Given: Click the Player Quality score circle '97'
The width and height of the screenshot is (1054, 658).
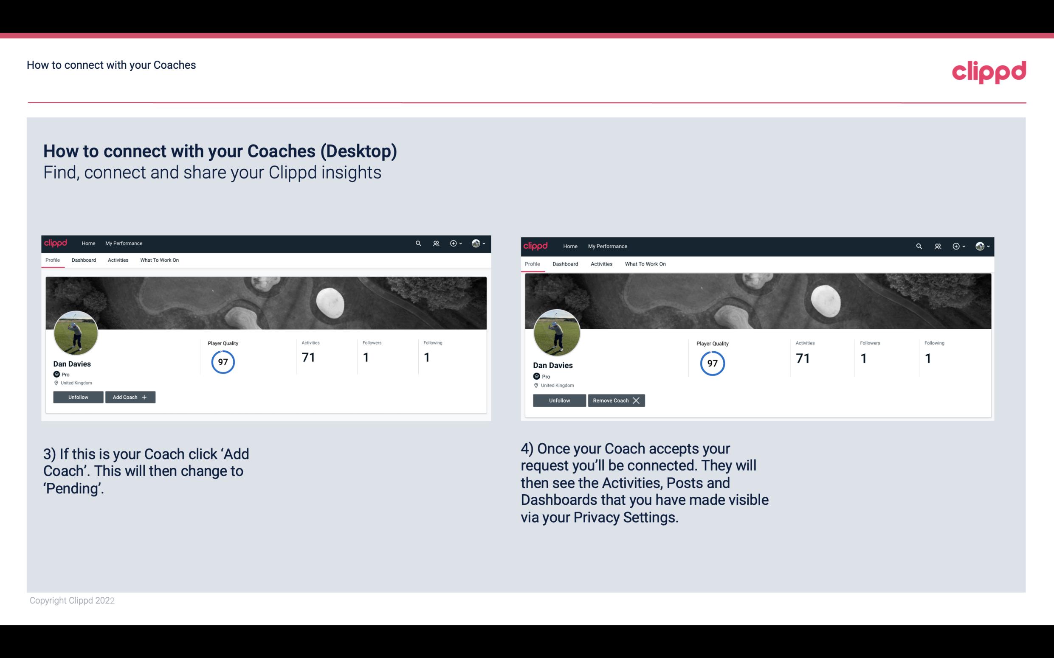Looking at the screenshot, I should pos(223,361).
